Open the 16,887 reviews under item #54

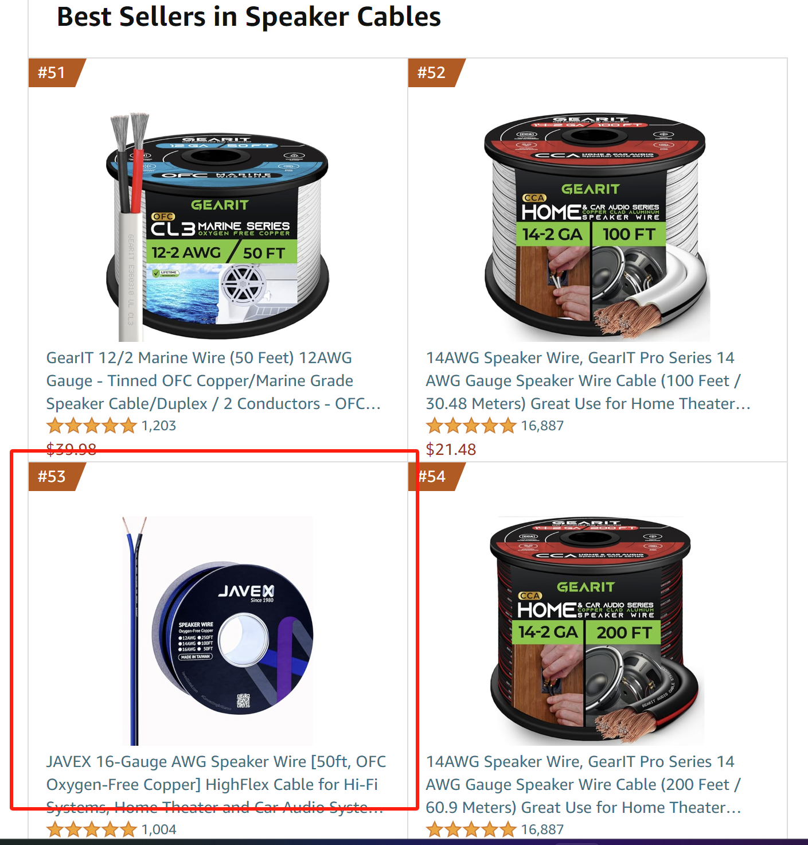point(542,830)
